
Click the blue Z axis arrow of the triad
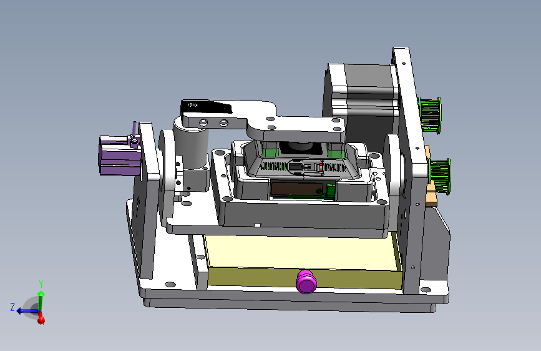(x=27, y=311)
